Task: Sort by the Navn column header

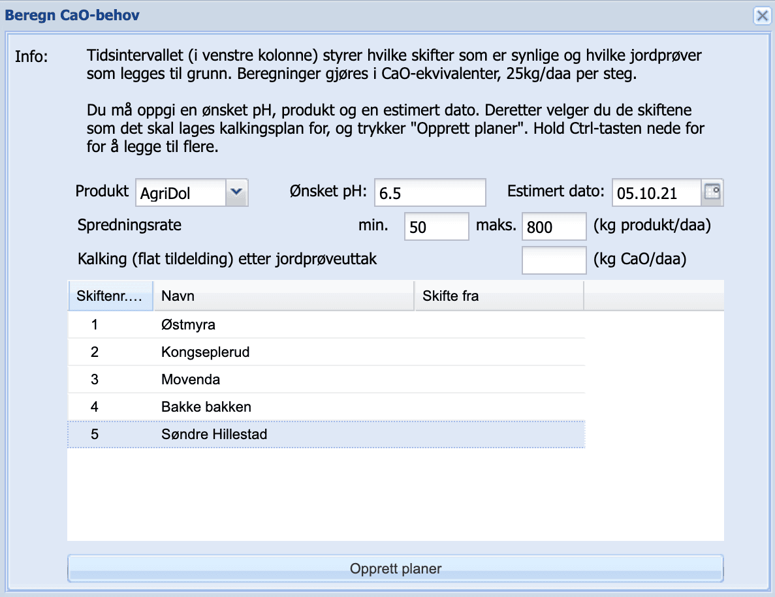Action: [284, 296]
